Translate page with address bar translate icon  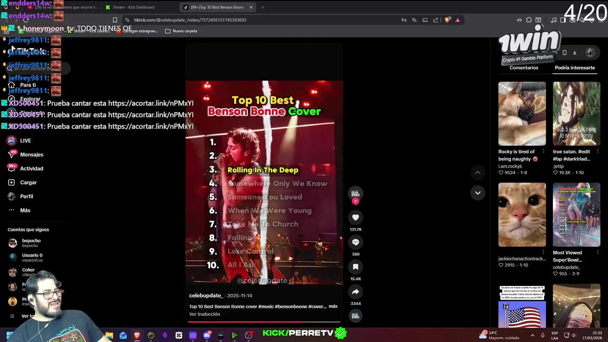414,20
